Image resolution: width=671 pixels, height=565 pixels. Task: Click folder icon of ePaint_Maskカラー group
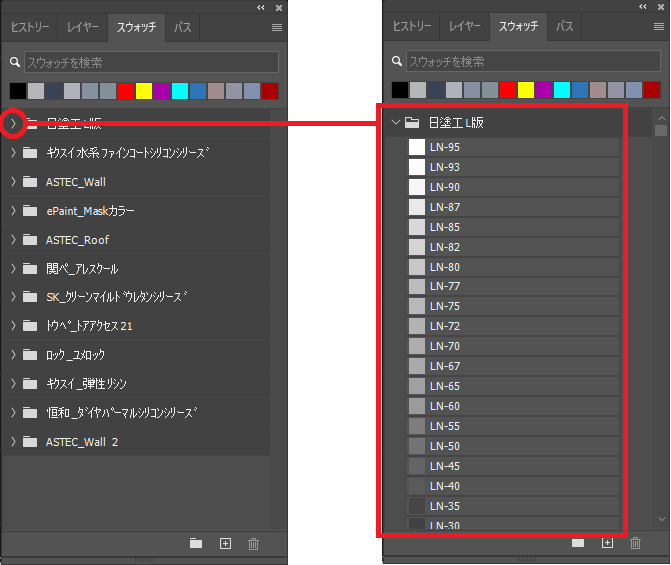30,210
